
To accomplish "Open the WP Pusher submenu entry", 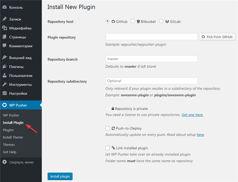I will 11,115.
